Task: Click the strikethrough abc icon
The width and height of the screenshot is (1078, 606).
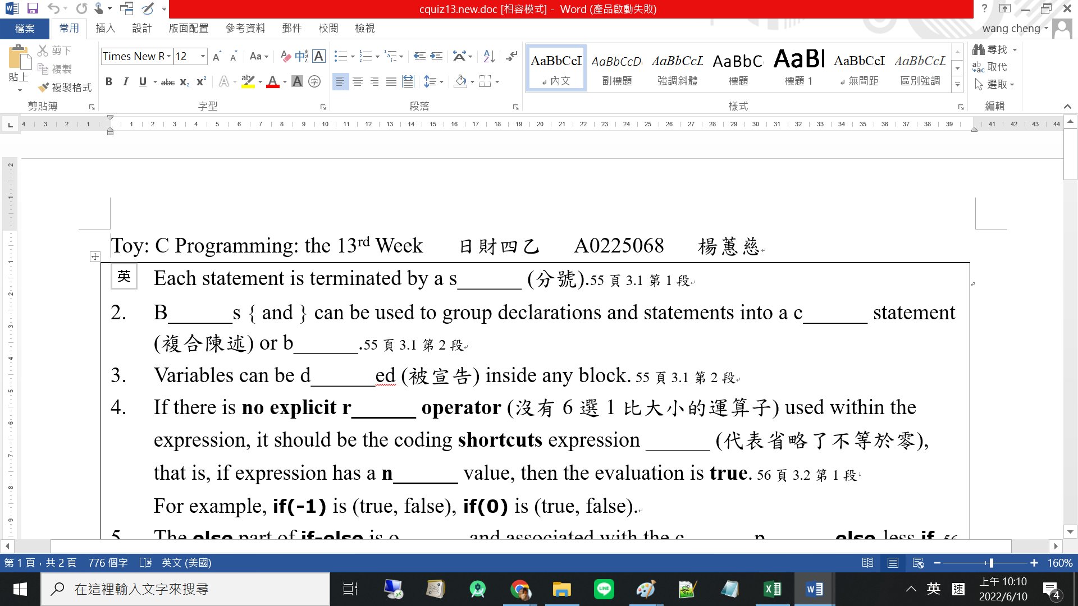Action: tap(167, 82)
